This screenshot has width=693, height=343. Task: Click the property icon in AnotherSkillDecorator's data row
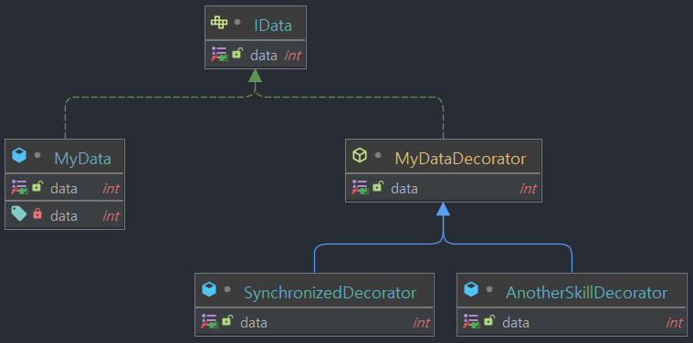[471, 321]
